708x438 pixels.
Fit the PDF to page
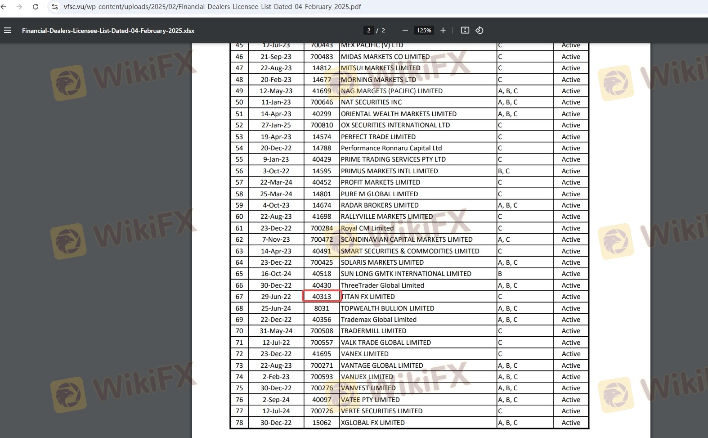coord(465,30)
